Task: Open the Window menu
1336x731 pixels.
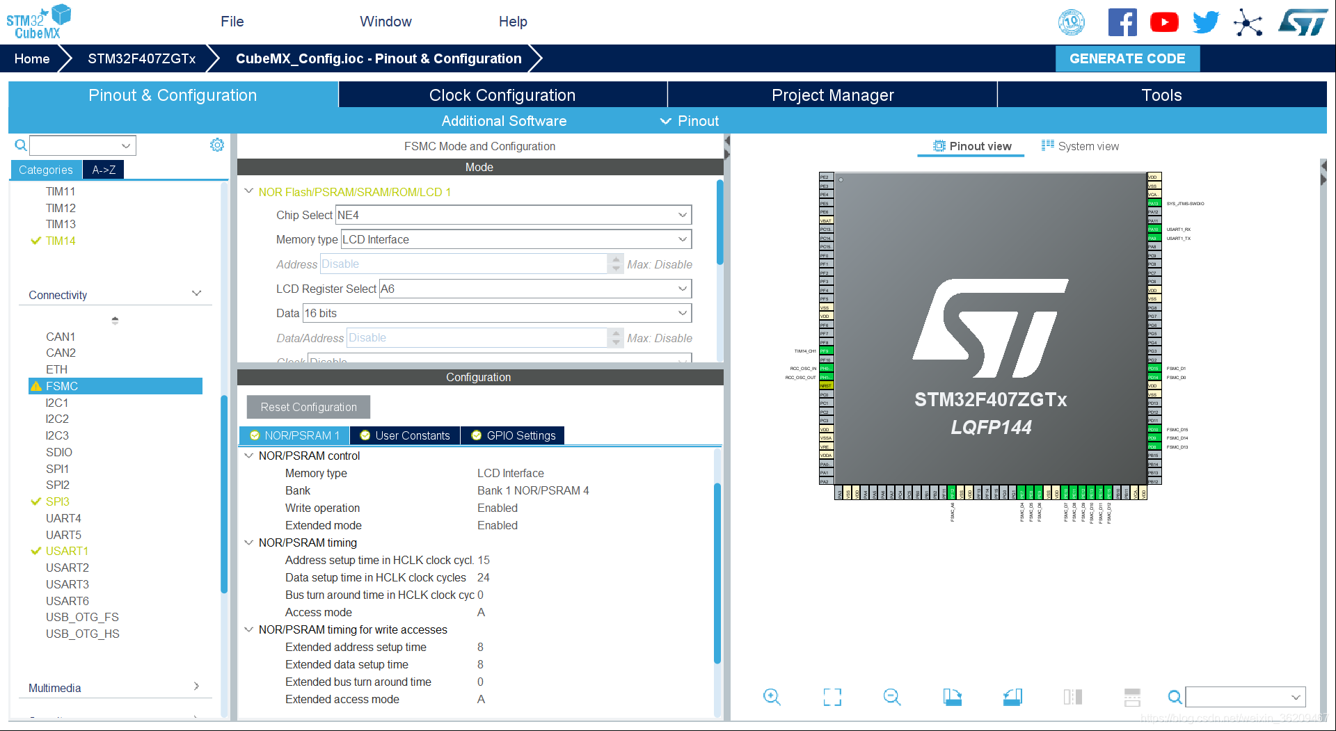Action: (386, 22)
